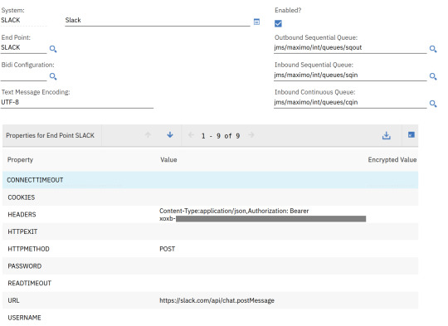The width and height of the screenshot is (448, 326).
Task: Open long description icon next to Slack field
Action: tap(256, 22)
